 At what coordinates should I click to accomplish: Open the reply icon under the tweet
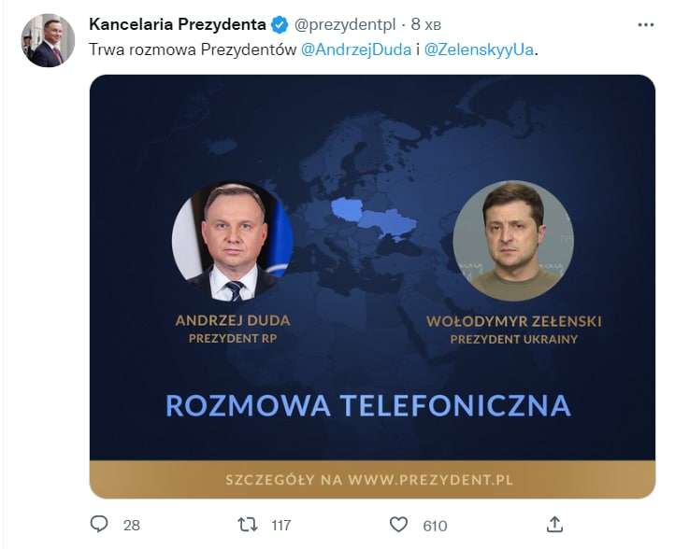click(99, 525)
